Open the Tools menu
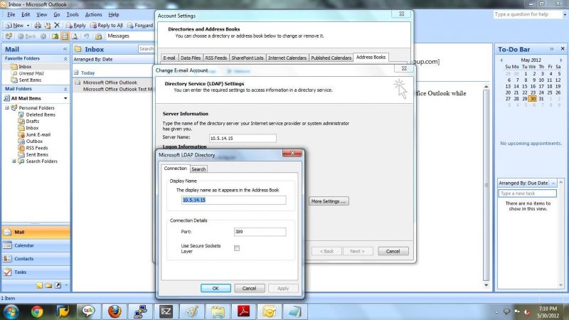The height and width of the screenshot is (320, 569). click(73, 14)
